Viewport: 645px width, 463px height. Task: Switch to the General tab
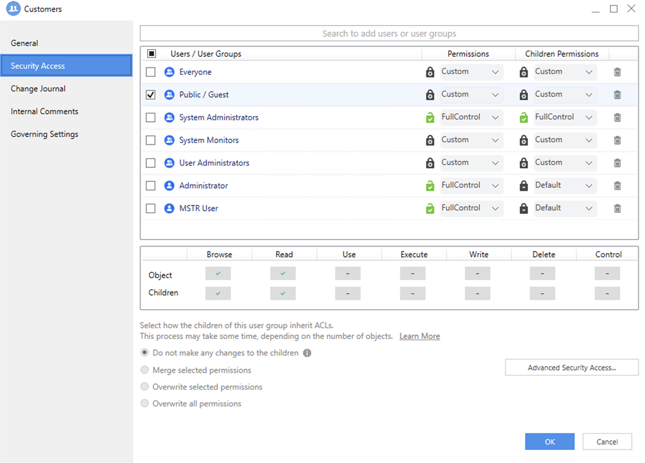click(x=25, y=43)
